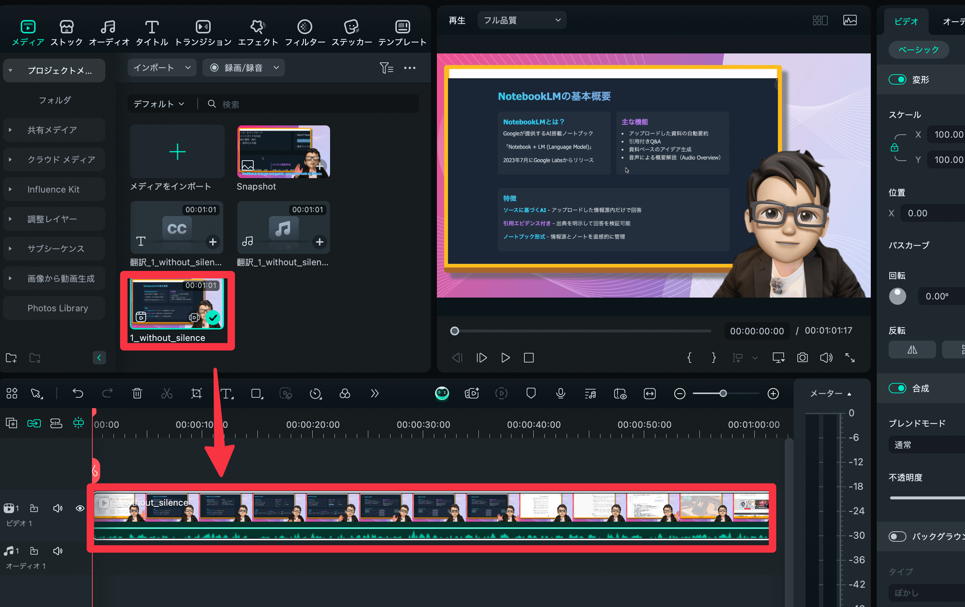Open the フル品質 playback quality dropdown

pos(521,20)
